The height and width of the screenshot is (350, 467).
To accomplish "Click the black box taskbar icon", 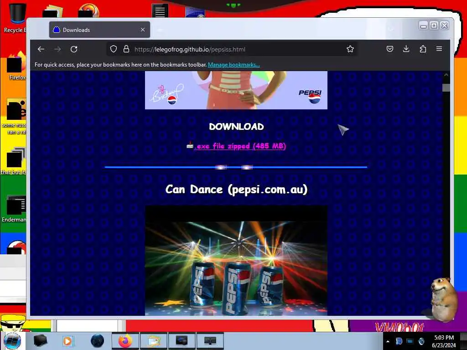I will 40,341.
